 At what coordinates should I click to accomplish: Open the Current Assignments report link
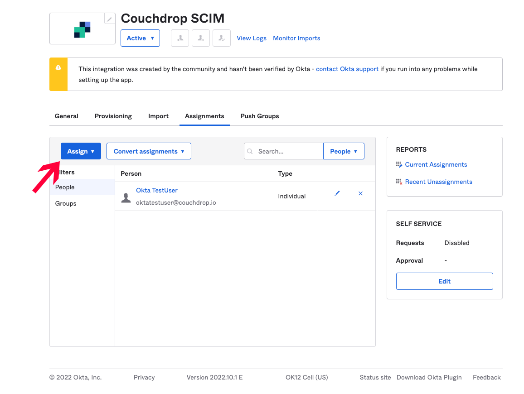coord(436,164)
